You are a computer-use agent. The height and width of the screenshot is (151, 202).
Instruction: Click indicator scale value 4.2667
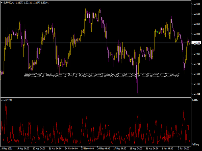[195, 100]
